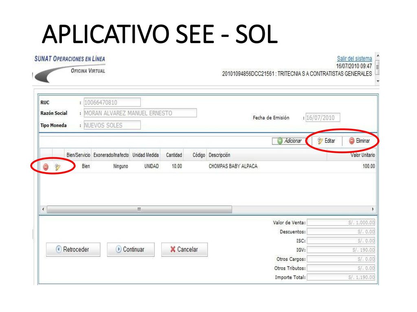The image size is (417, 312).
Task: Click the unit value cell 100.00
Action: pyautogui.click(x=369, y=166)
